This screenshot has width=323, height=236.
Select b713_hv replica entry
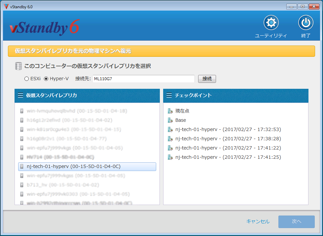click(x=63, y=185)
